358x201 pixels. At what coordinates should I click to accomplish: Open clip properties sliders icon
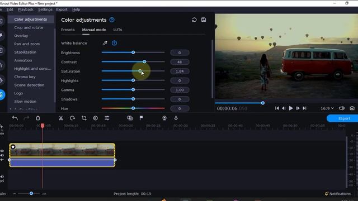[107, 118]
